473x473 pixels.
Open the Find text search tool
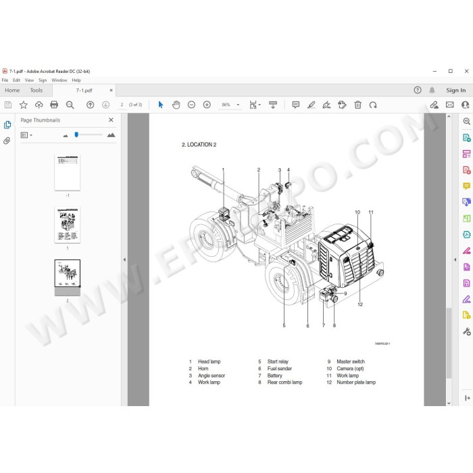(70, 105)
